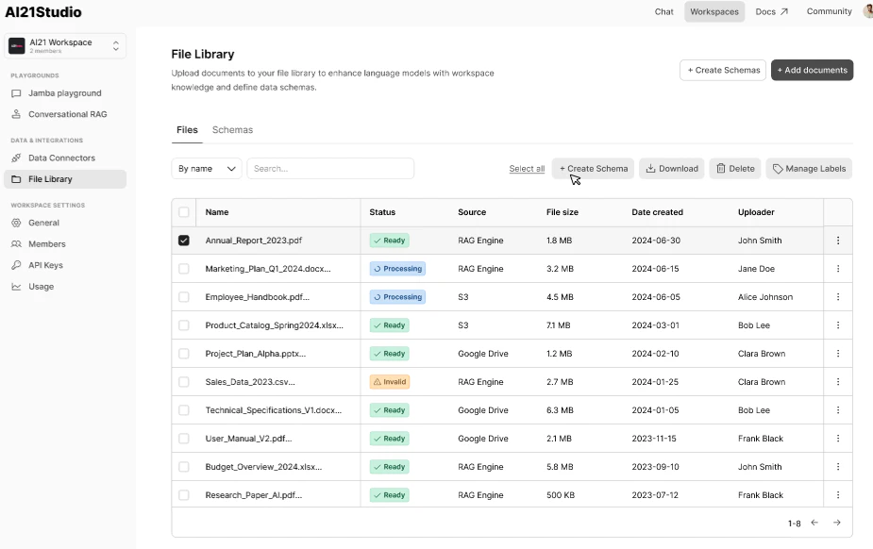Open the 'By name' sort dropdown
This screenshot has height=549, width=873.
[x=206, y=168]
